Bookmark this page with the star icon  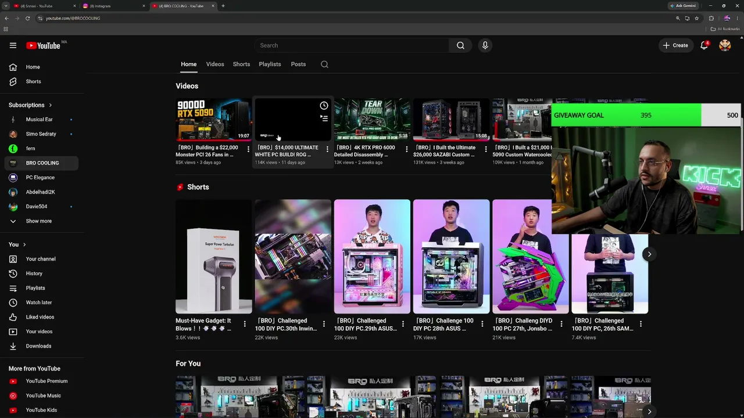(x=696, y=18)
